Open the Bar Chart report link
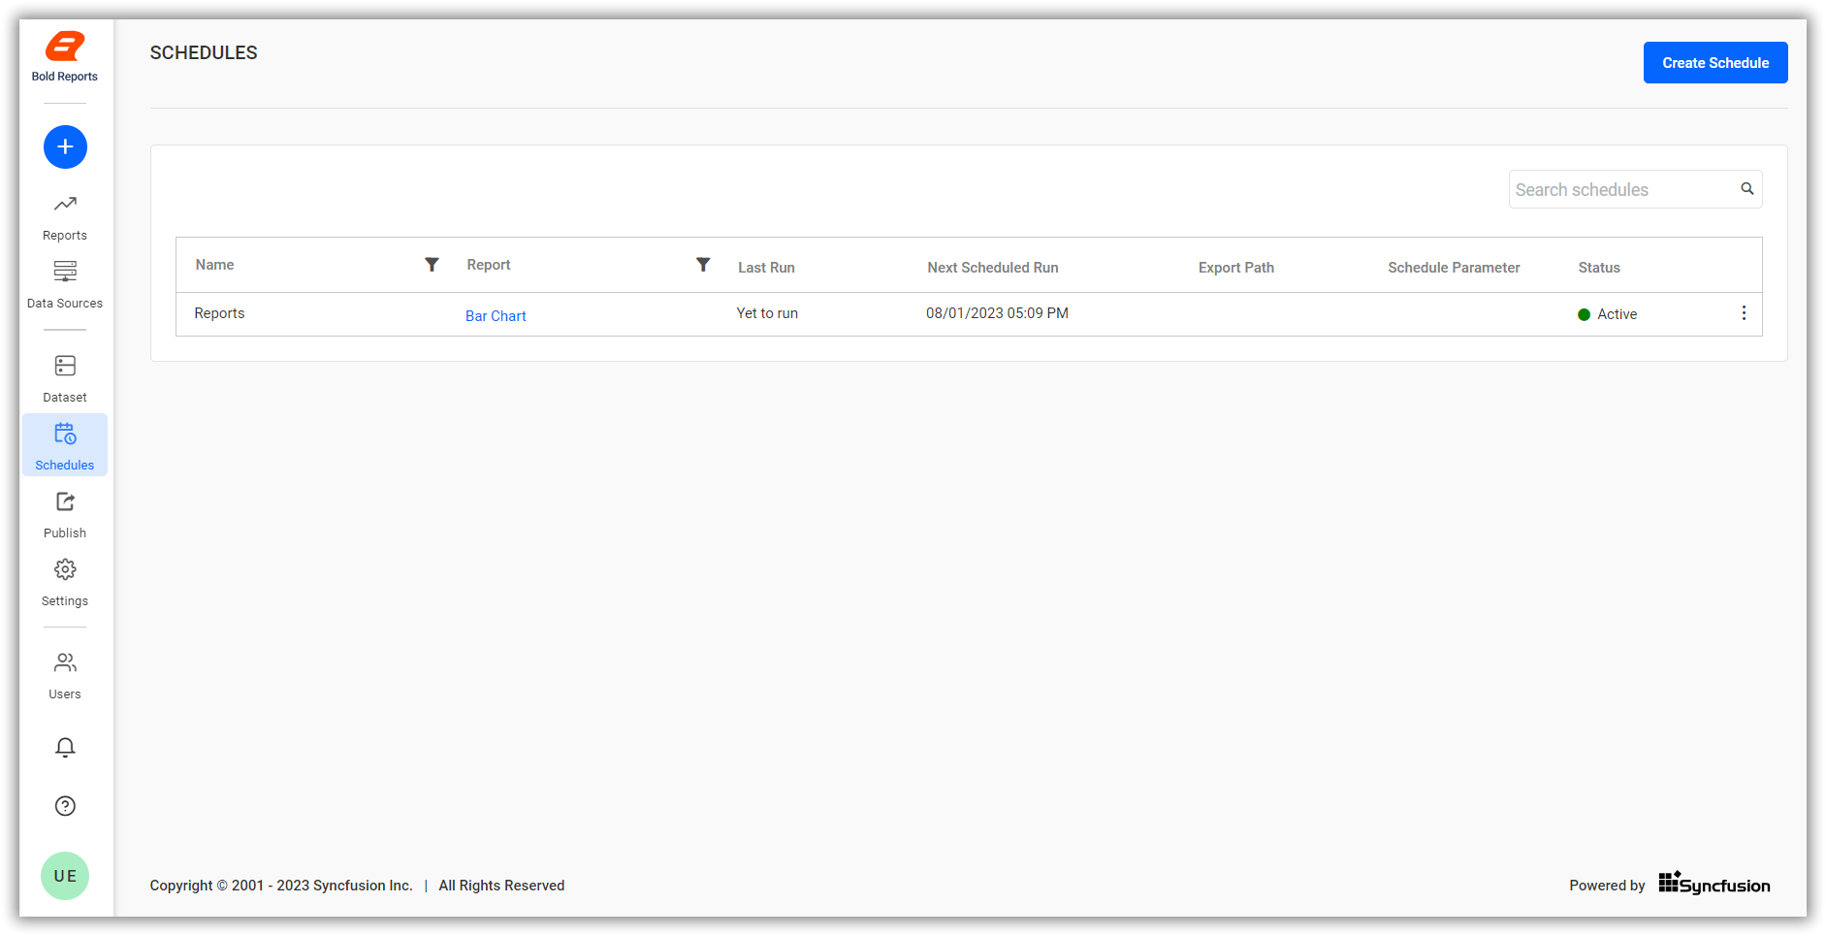The width and height of the screenshot is (1826, 936). tap(496, 315)
